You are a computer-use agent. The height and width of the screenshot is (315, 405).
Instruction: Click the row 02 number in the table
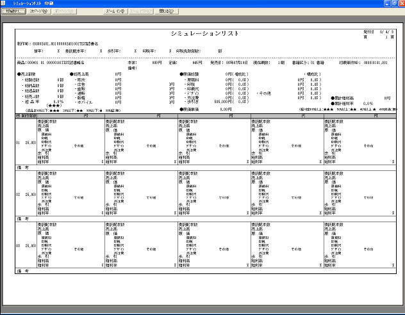(x=18, y=195)
